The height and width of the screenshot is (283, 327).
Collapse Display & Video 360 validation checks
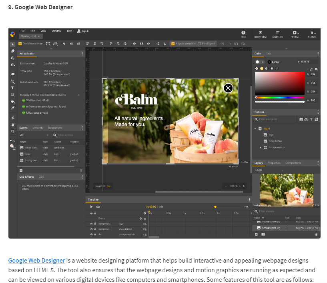(79, 95)
